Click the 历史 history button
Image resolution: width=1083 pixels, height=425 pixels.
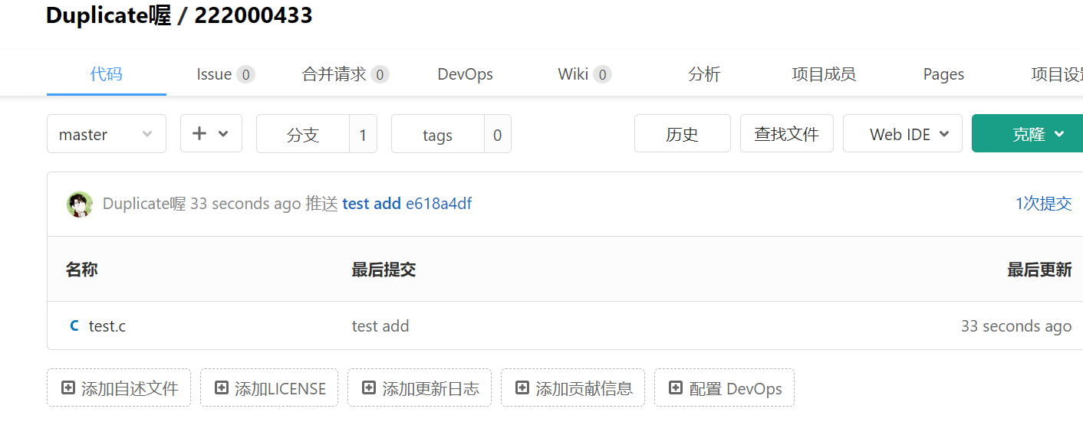[x=682, y=134]
